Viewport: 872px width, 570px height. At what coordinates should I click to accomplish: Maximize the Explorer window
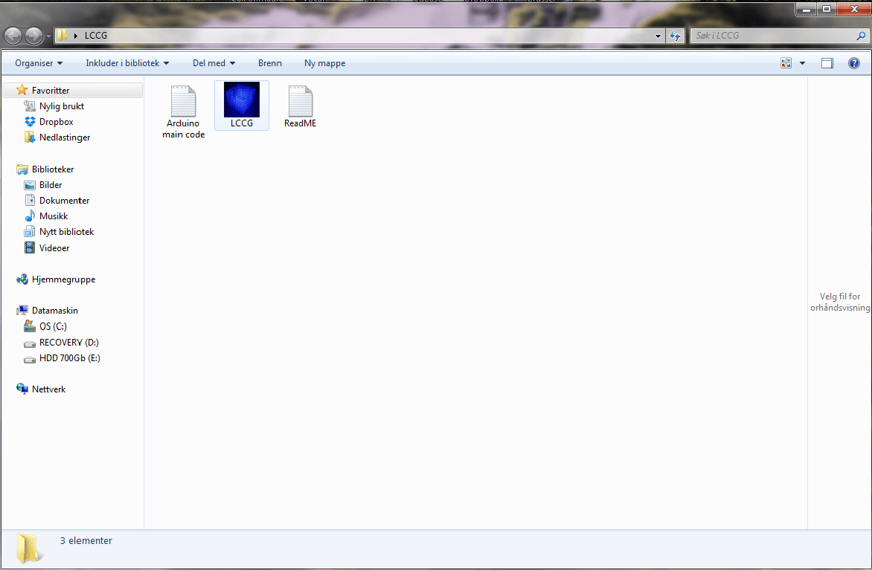coord(827,9)
